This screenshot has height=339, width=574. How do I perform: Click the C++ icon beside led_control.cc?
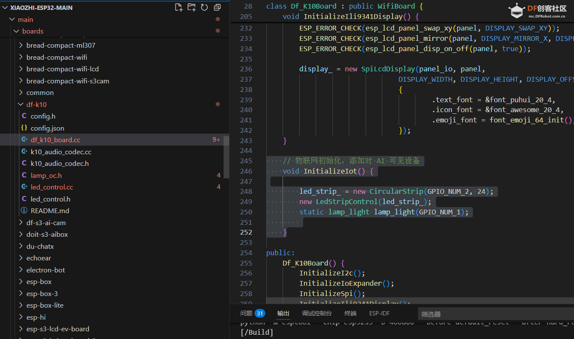tap(24, 187)
